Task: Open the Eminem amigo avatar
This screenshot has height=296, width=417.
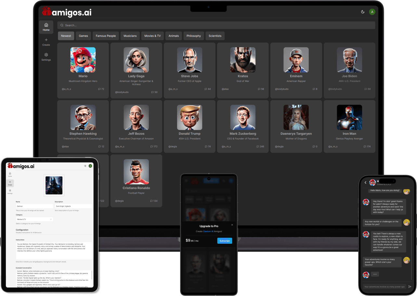Action: click(296, 60)
